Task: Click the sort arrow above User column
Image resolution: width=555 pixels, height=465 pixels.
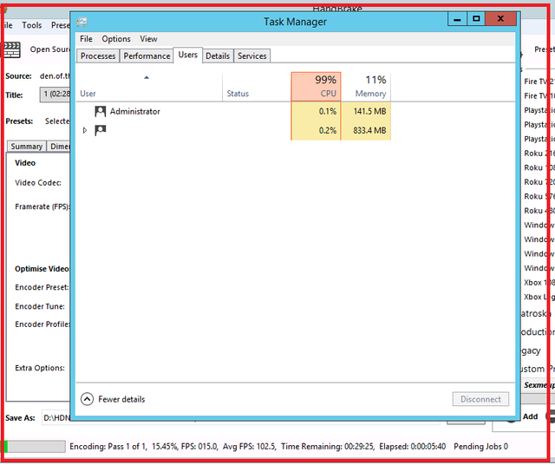Action: (x=147, y=77)
